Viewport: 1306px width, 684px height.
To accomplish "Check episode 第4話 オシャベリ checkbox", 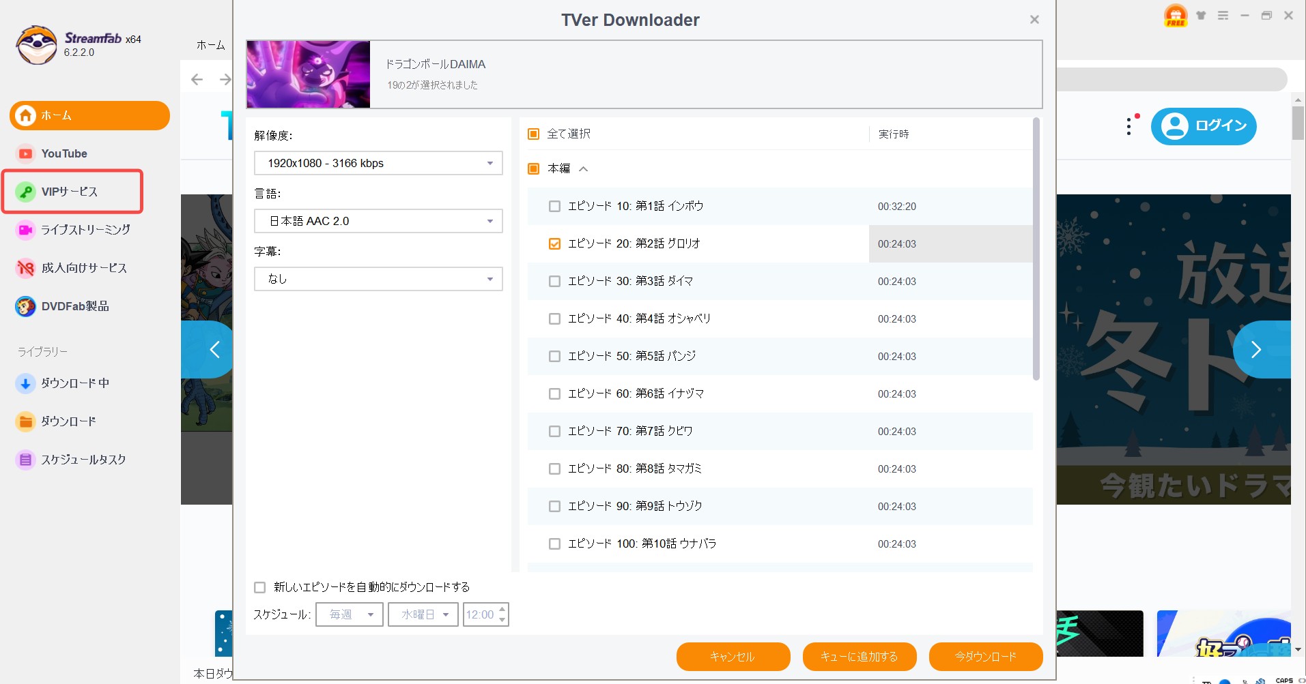I will (554, 318).
